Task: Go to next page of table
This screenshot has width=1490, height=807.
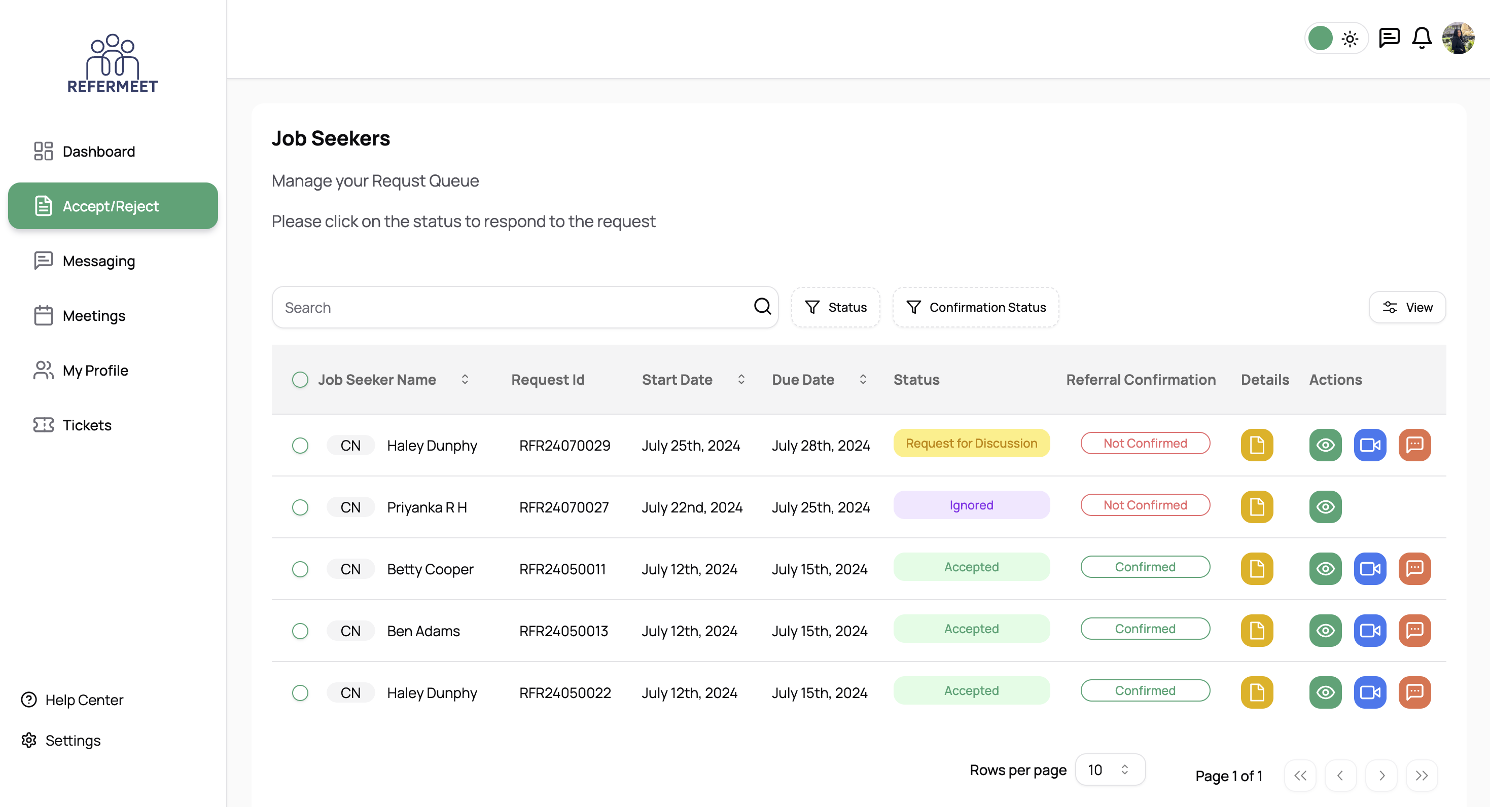Action: click(1381, 776)
